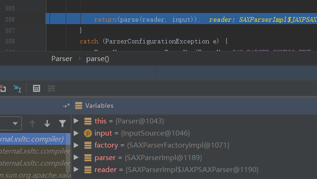Click the Run to Cursor icon

point(17,88)
